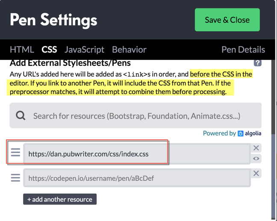The height and width of the screenshot is (221, 277).
Task: Click the search magnifier icon
Action: (x=21, y=116)
